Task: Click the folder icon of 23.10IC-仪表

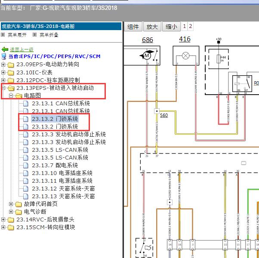Action: 11,73
